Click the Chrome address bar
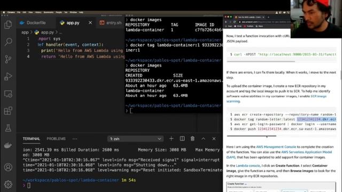This screenshot has width=342, height=192. 265,22
